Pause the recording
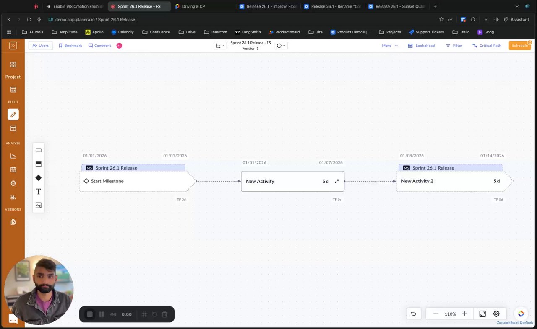This screenshot has width=537, height=329. tap(102, 314)
